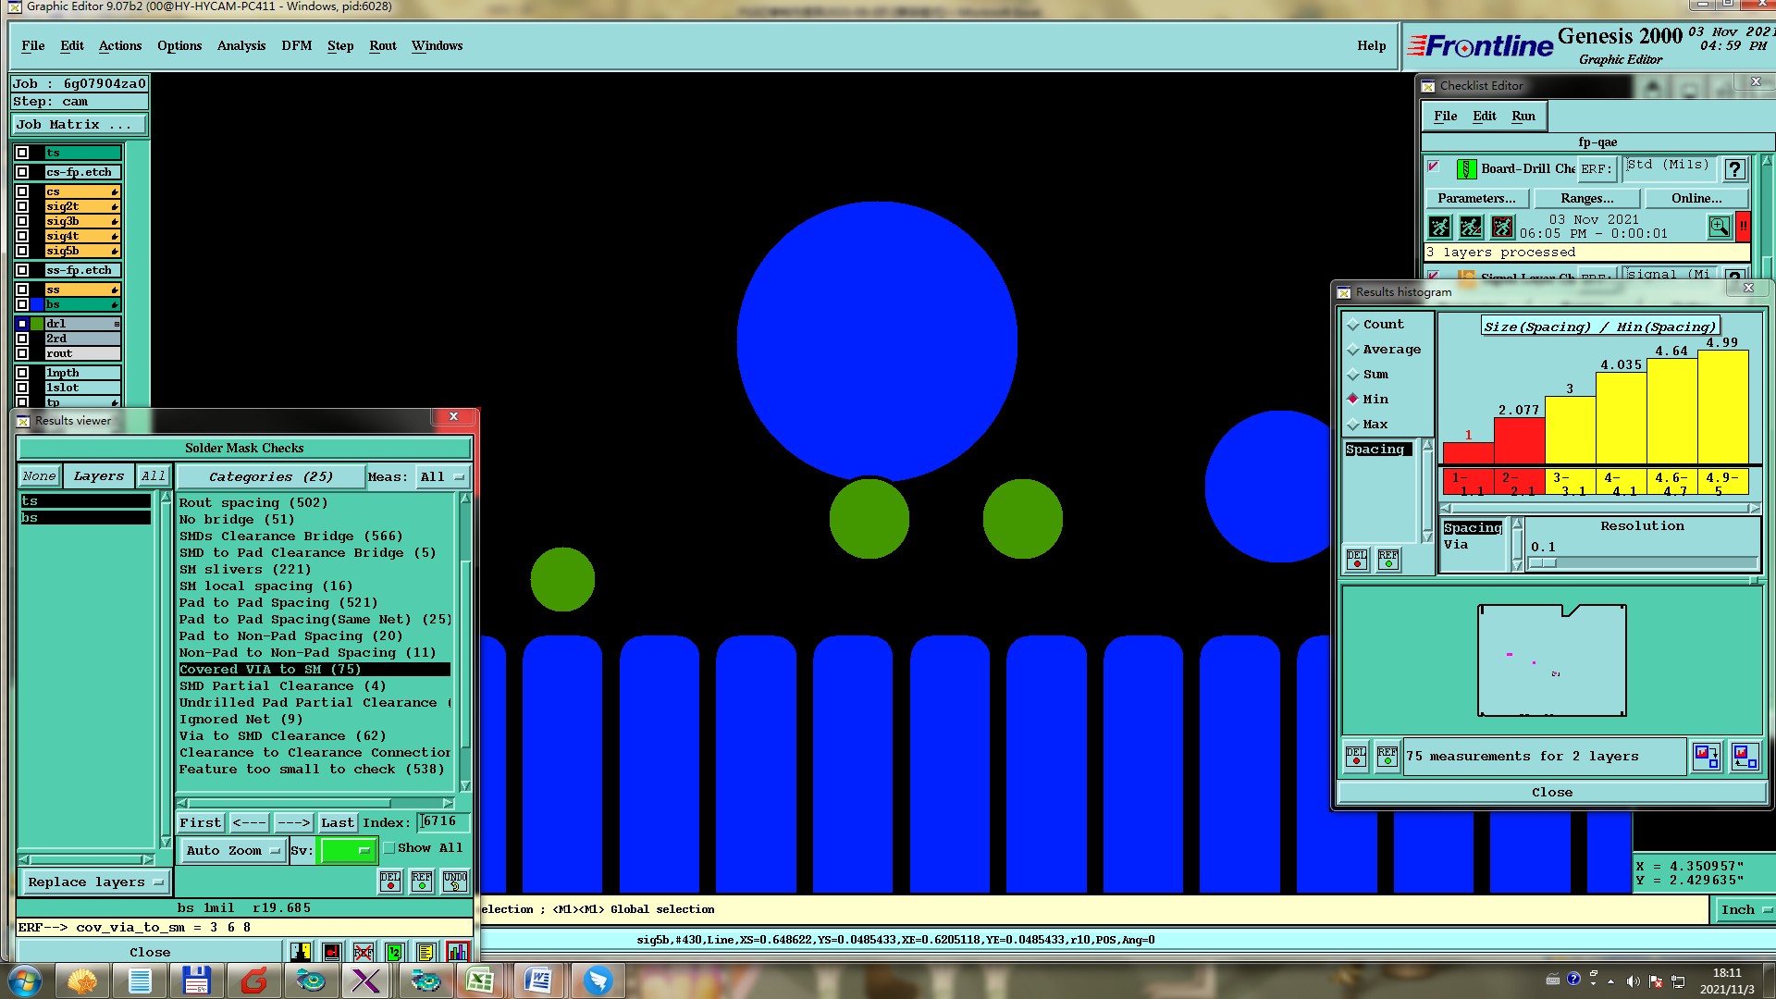
Task: Click the histogram icon in Results viewer
Action: [x=457, y=952]
